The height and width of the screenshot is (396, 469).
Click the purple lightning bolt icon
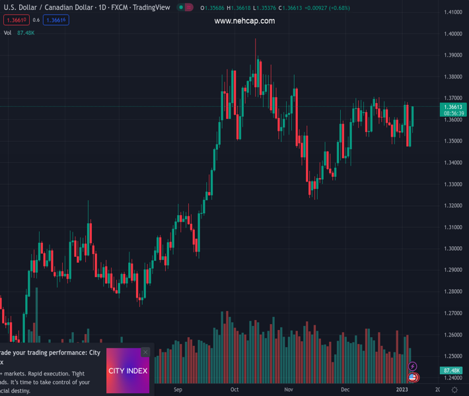tap(413, 366)
